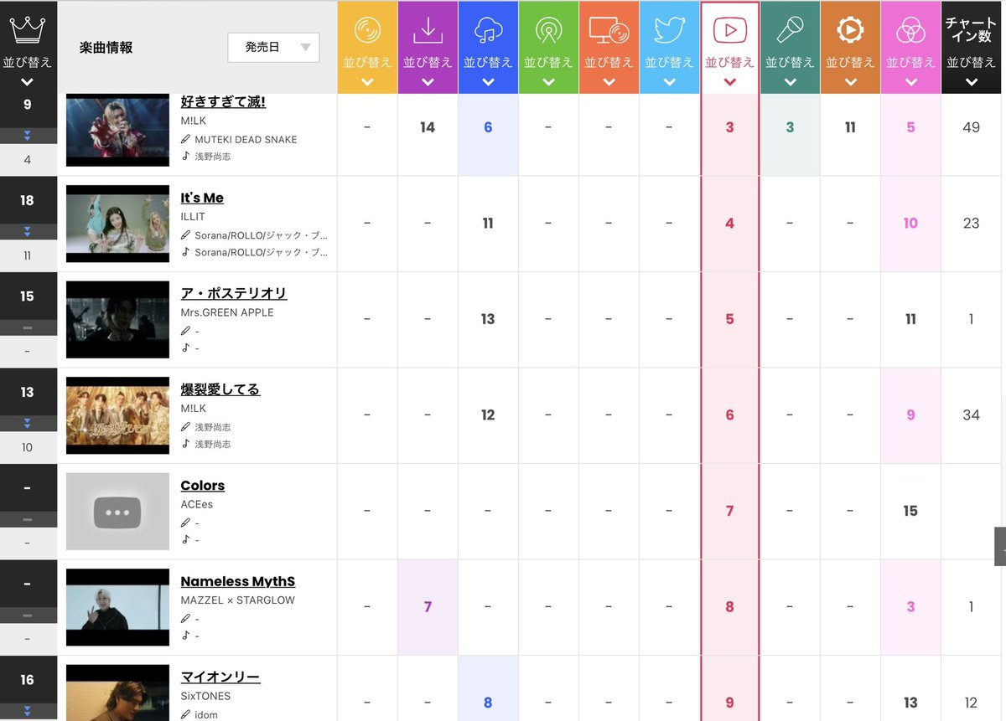Click the chevron beneath the streaming column's 並び替え
Screen dimensions: 1006x721
(x=488, y=82)
